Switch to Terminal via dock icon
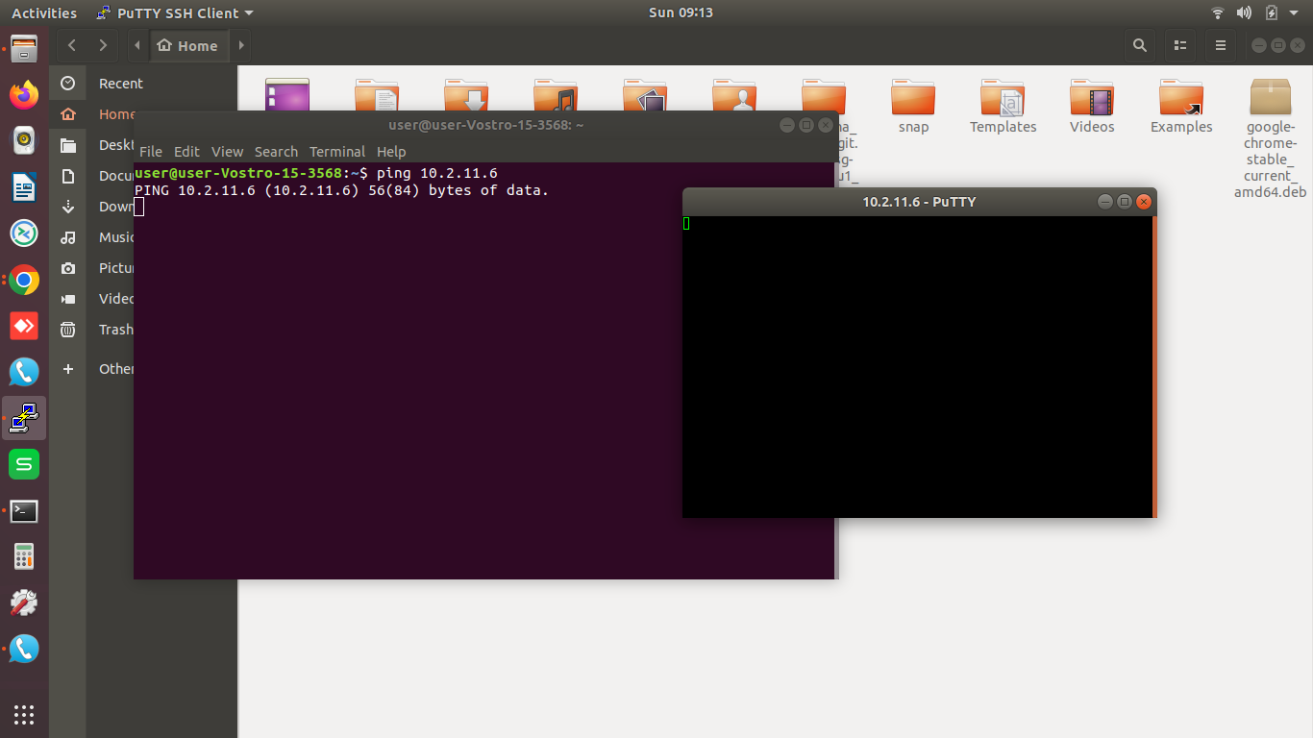The width and height of the screenshot is (1313, 738). [24, 511]
